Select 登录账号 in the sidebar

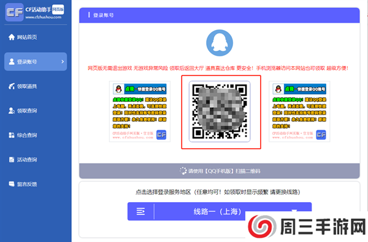click(36, 62)
